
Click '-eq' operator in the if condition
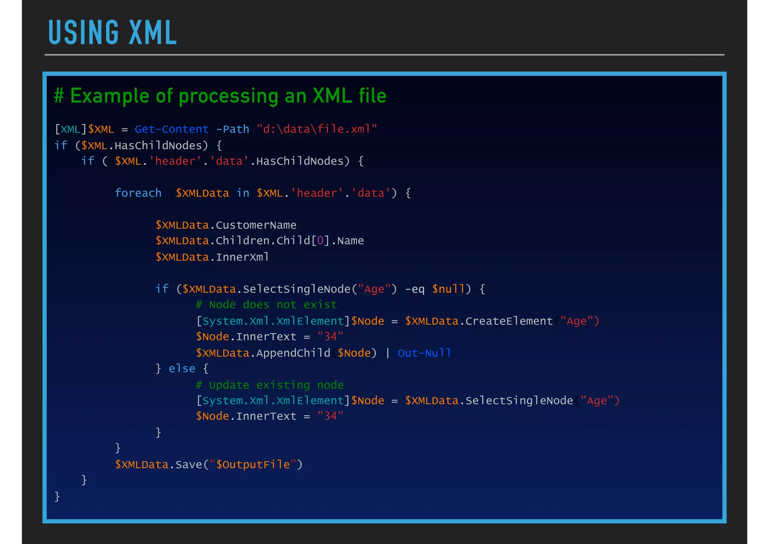tap(415, 289)
